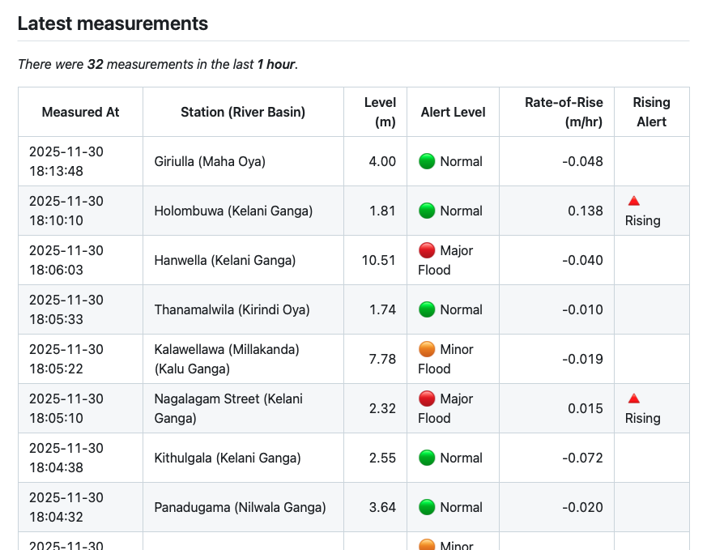The image size is (707, 550).
Task: Click the level value 7.78
Action: [x=382, y=359]
